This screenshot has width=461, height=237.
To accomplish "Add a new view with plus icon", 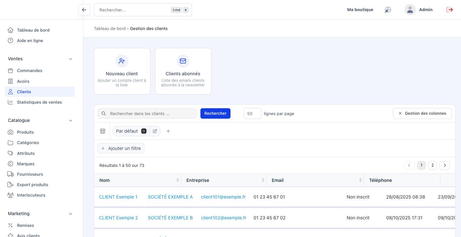I will 168,131.
